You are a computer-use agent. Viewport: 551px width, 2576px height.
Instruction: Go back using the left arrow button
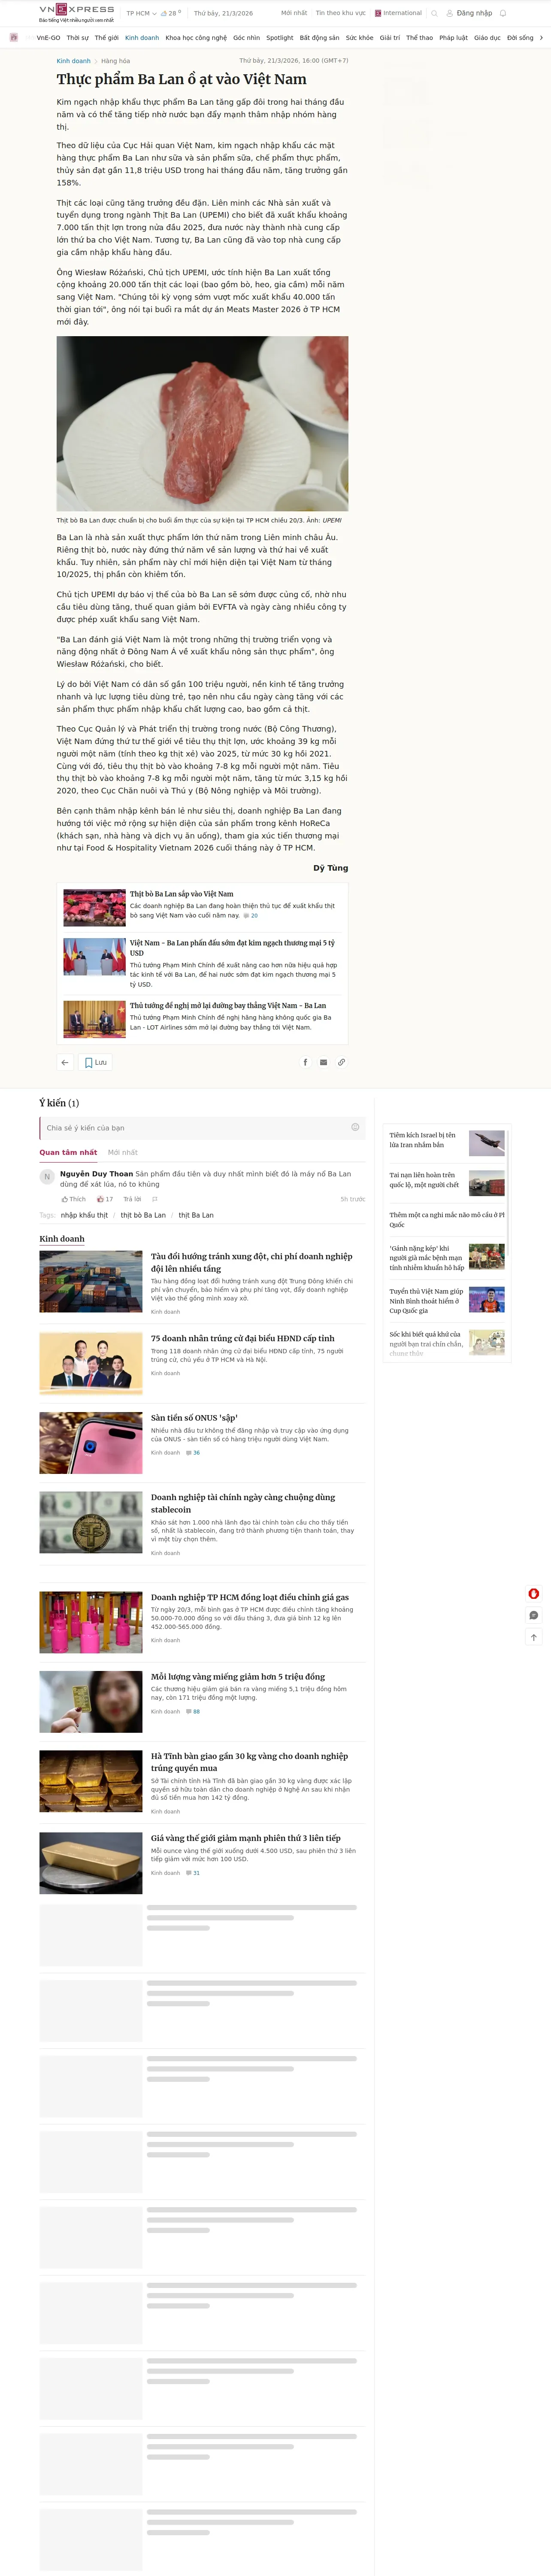pyautogui.click(x=65, y=1062)
